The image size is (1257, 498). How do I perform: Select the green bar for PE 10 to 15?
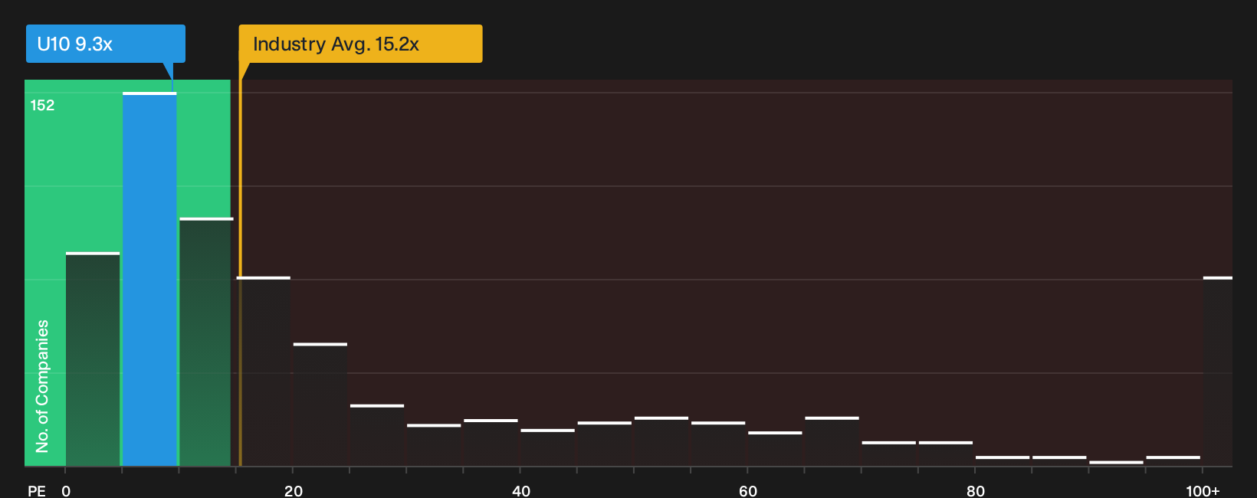coord(205,342)
